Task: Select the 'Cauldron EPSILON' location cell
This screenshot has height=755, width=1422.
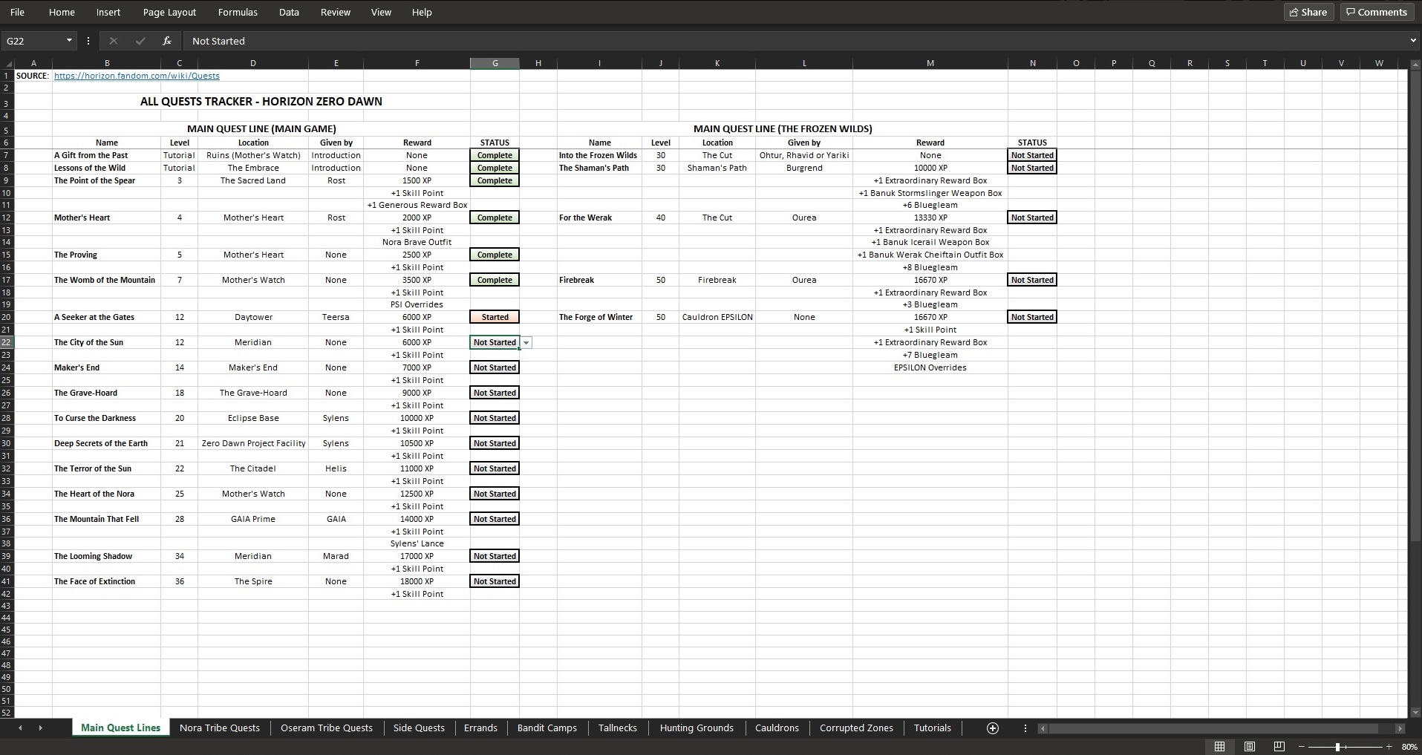Action: (x=717, y=317)
